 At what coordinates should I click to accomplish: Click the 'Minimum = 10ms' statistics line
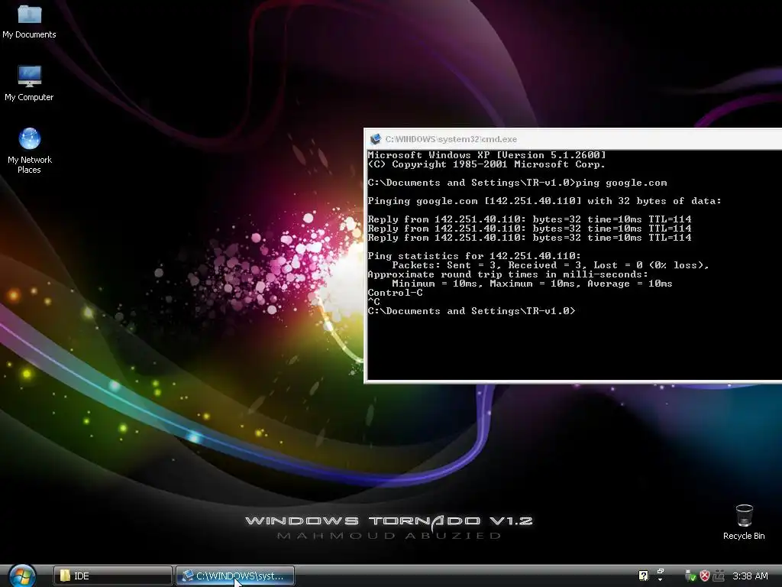tap(532, 284)
